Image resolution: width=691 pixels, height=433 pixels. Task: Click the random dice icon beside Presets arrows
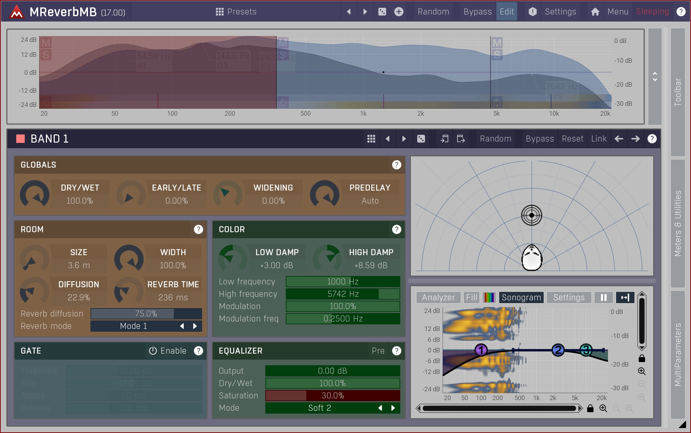382,12
